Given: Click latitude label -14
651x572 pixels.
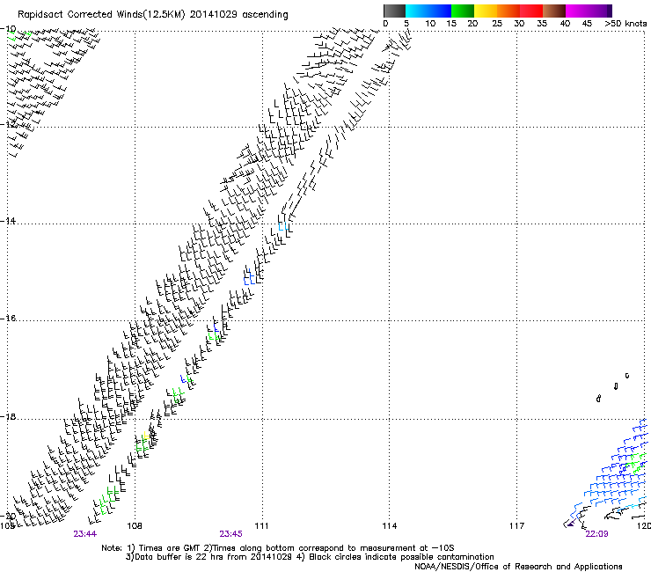Looking at the screenshot, I should (8, 221).
